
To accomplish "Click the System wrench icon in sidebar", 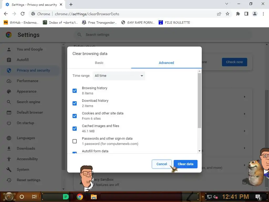I will point(9,170).
